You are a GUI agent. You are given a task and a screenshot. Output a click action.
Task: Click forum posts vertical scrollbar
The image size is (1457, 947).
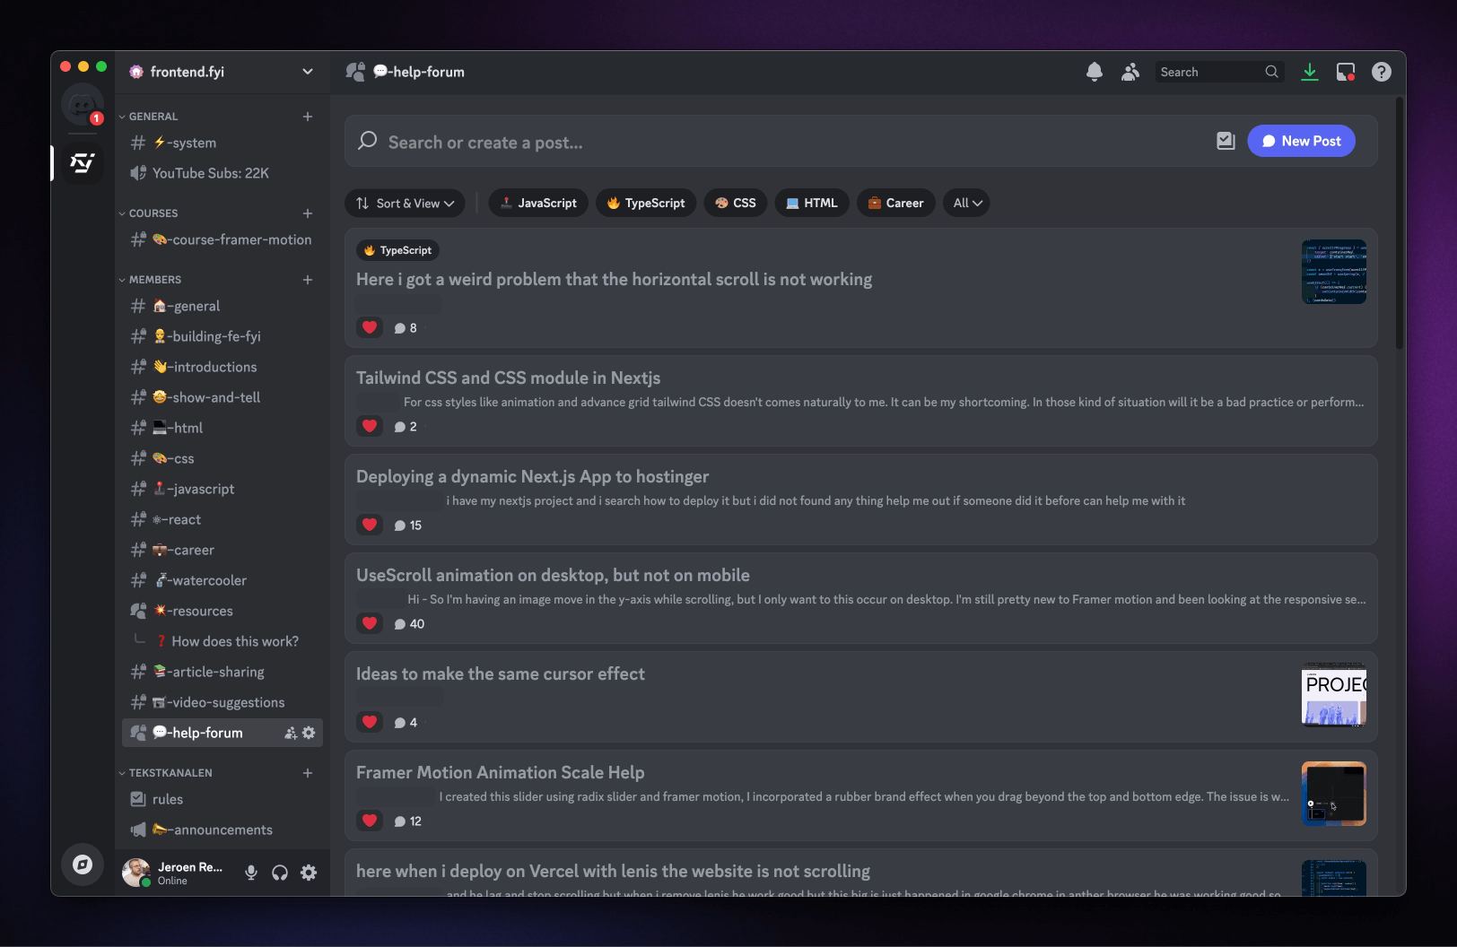point(1399,224)
